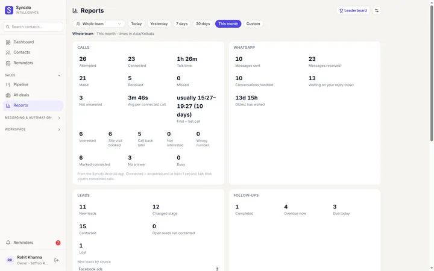Click the Contacts people icon

pos(8,52)
